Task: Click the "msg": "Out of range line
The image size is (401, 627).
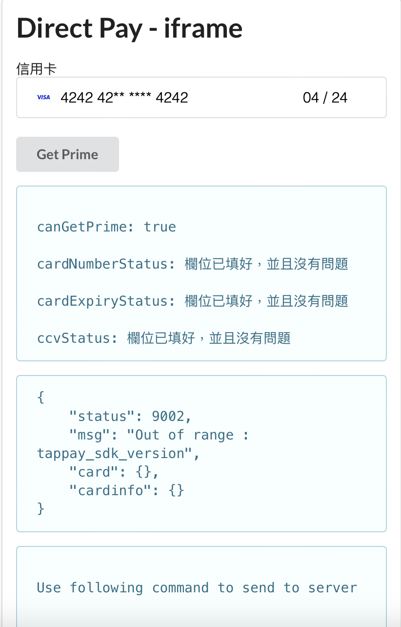Action: pyautogui.click(x=160, y=435)
